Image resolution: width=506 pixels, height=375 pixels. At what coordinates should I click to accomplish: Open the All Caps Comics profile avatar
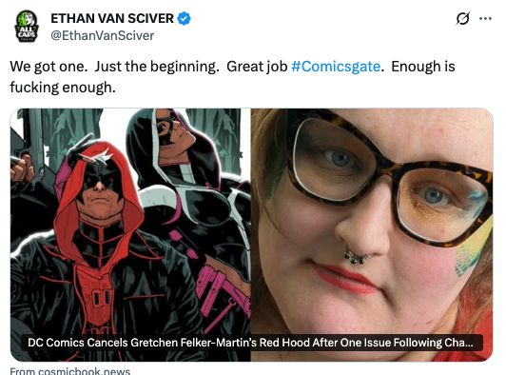(27, 26)
